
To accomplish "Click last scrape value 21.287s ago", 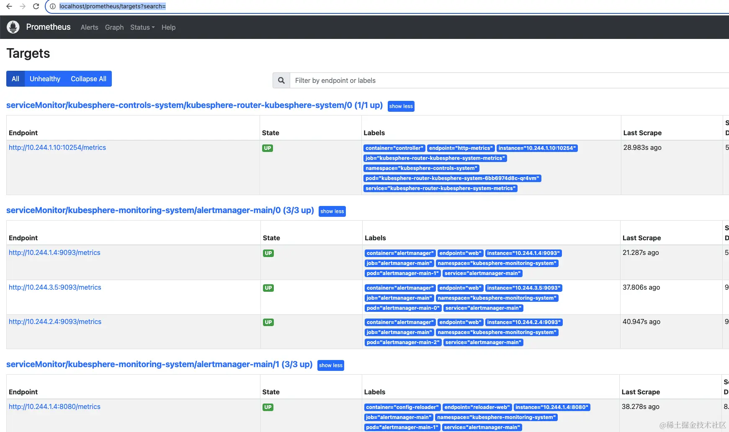I will 641,252.
